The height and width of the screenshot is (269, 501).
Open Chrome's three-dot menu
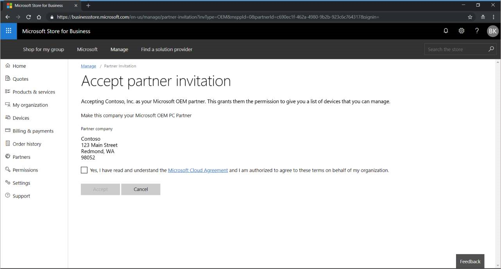click(x=494, y=17)
